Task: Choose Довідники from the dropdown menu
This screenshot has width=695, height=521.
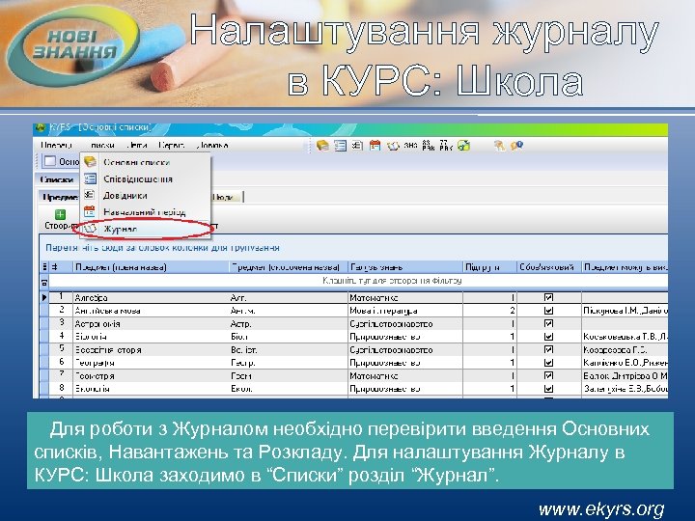Action: 145,195
